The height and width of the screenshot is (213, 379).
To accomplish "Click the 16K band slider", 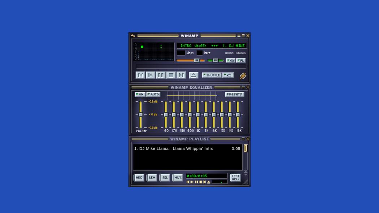I will point(238,114).
